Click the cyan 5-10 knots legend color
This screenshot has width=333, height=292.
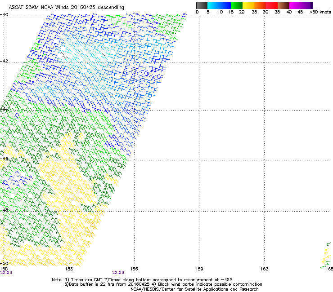[213, 5]
